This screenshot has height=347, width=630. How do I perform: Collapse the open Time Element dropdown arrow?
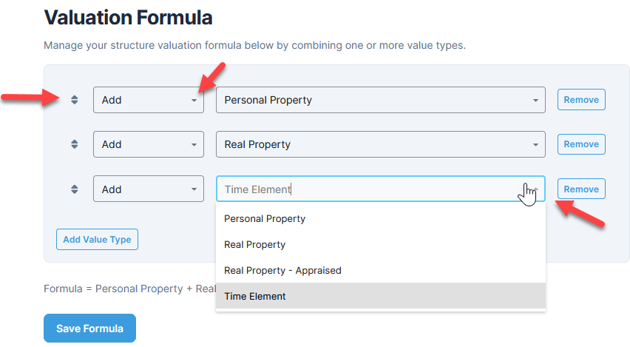click(535, 189)
